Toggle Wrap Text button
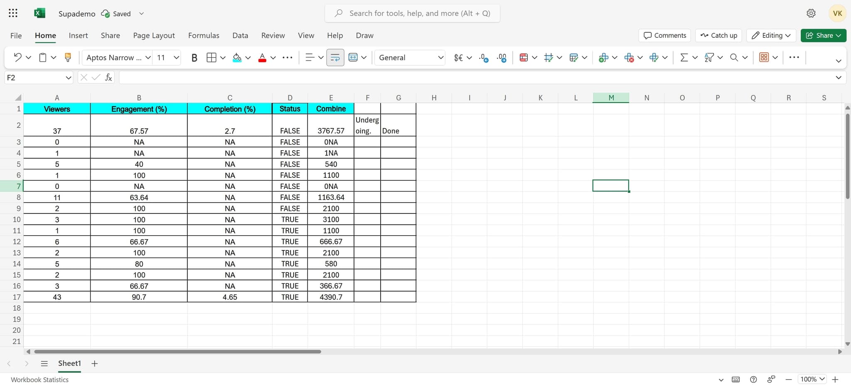851x385 pixels. [x=335, y=58]
